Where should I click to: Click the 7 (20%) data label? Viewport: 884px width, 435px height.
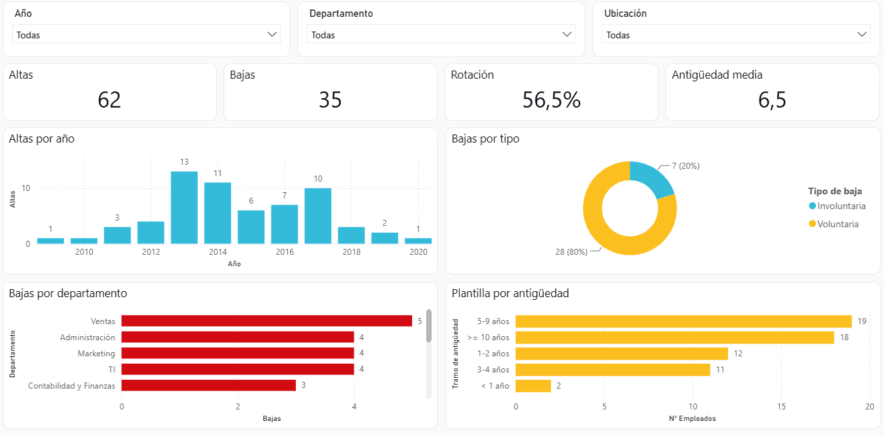click(686, 166)
